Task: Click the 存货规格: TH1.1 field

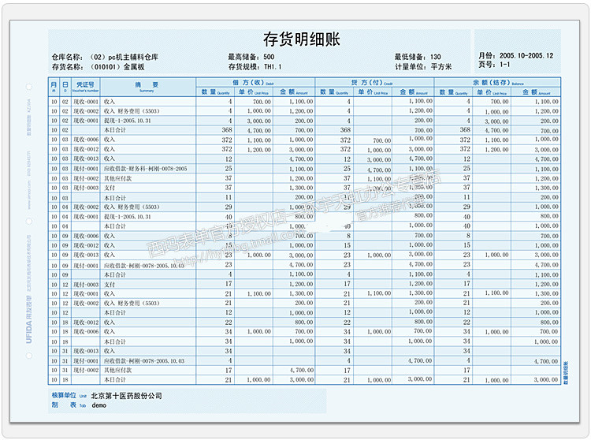Action: coord(255,67)
